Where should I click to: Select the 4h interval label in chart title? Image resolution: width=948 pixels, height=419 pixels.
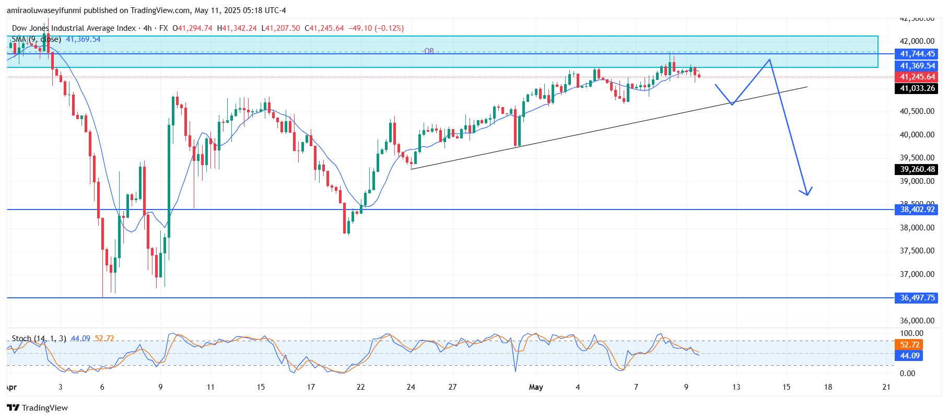click(x=147, y=28)
